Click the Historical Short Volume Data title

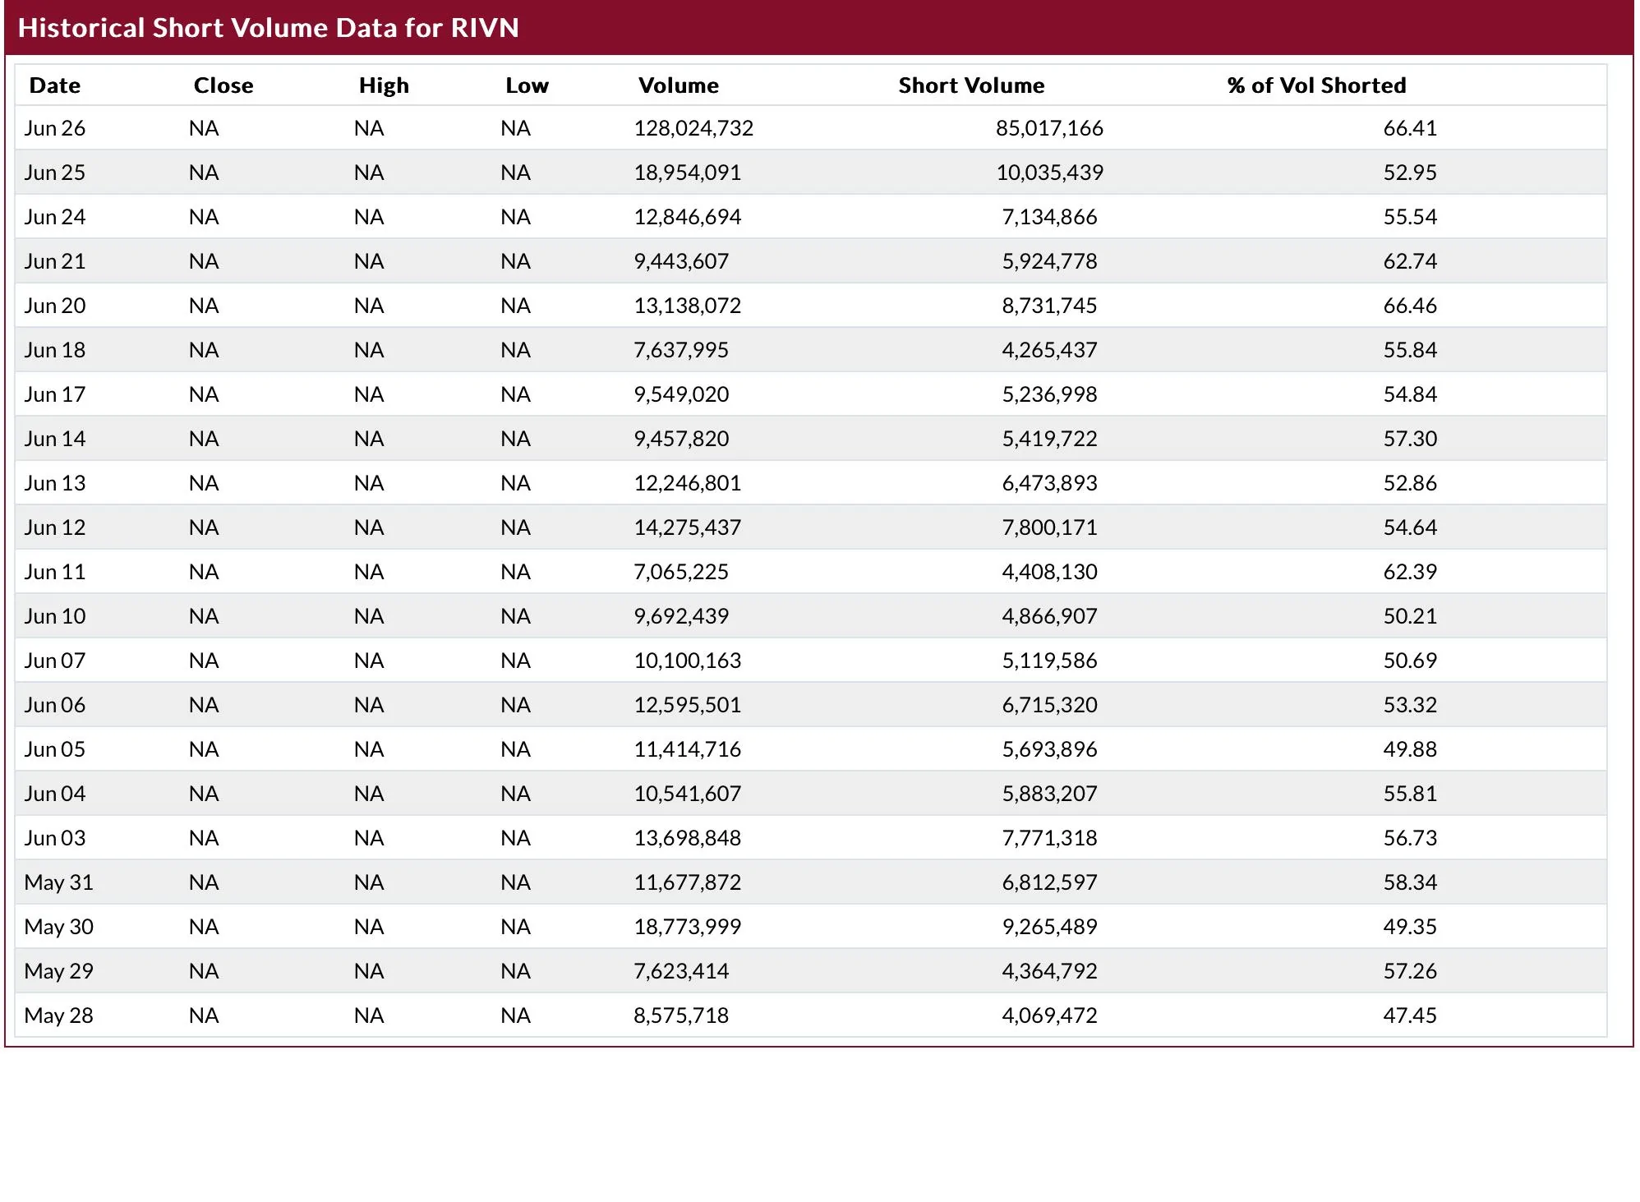269,28
